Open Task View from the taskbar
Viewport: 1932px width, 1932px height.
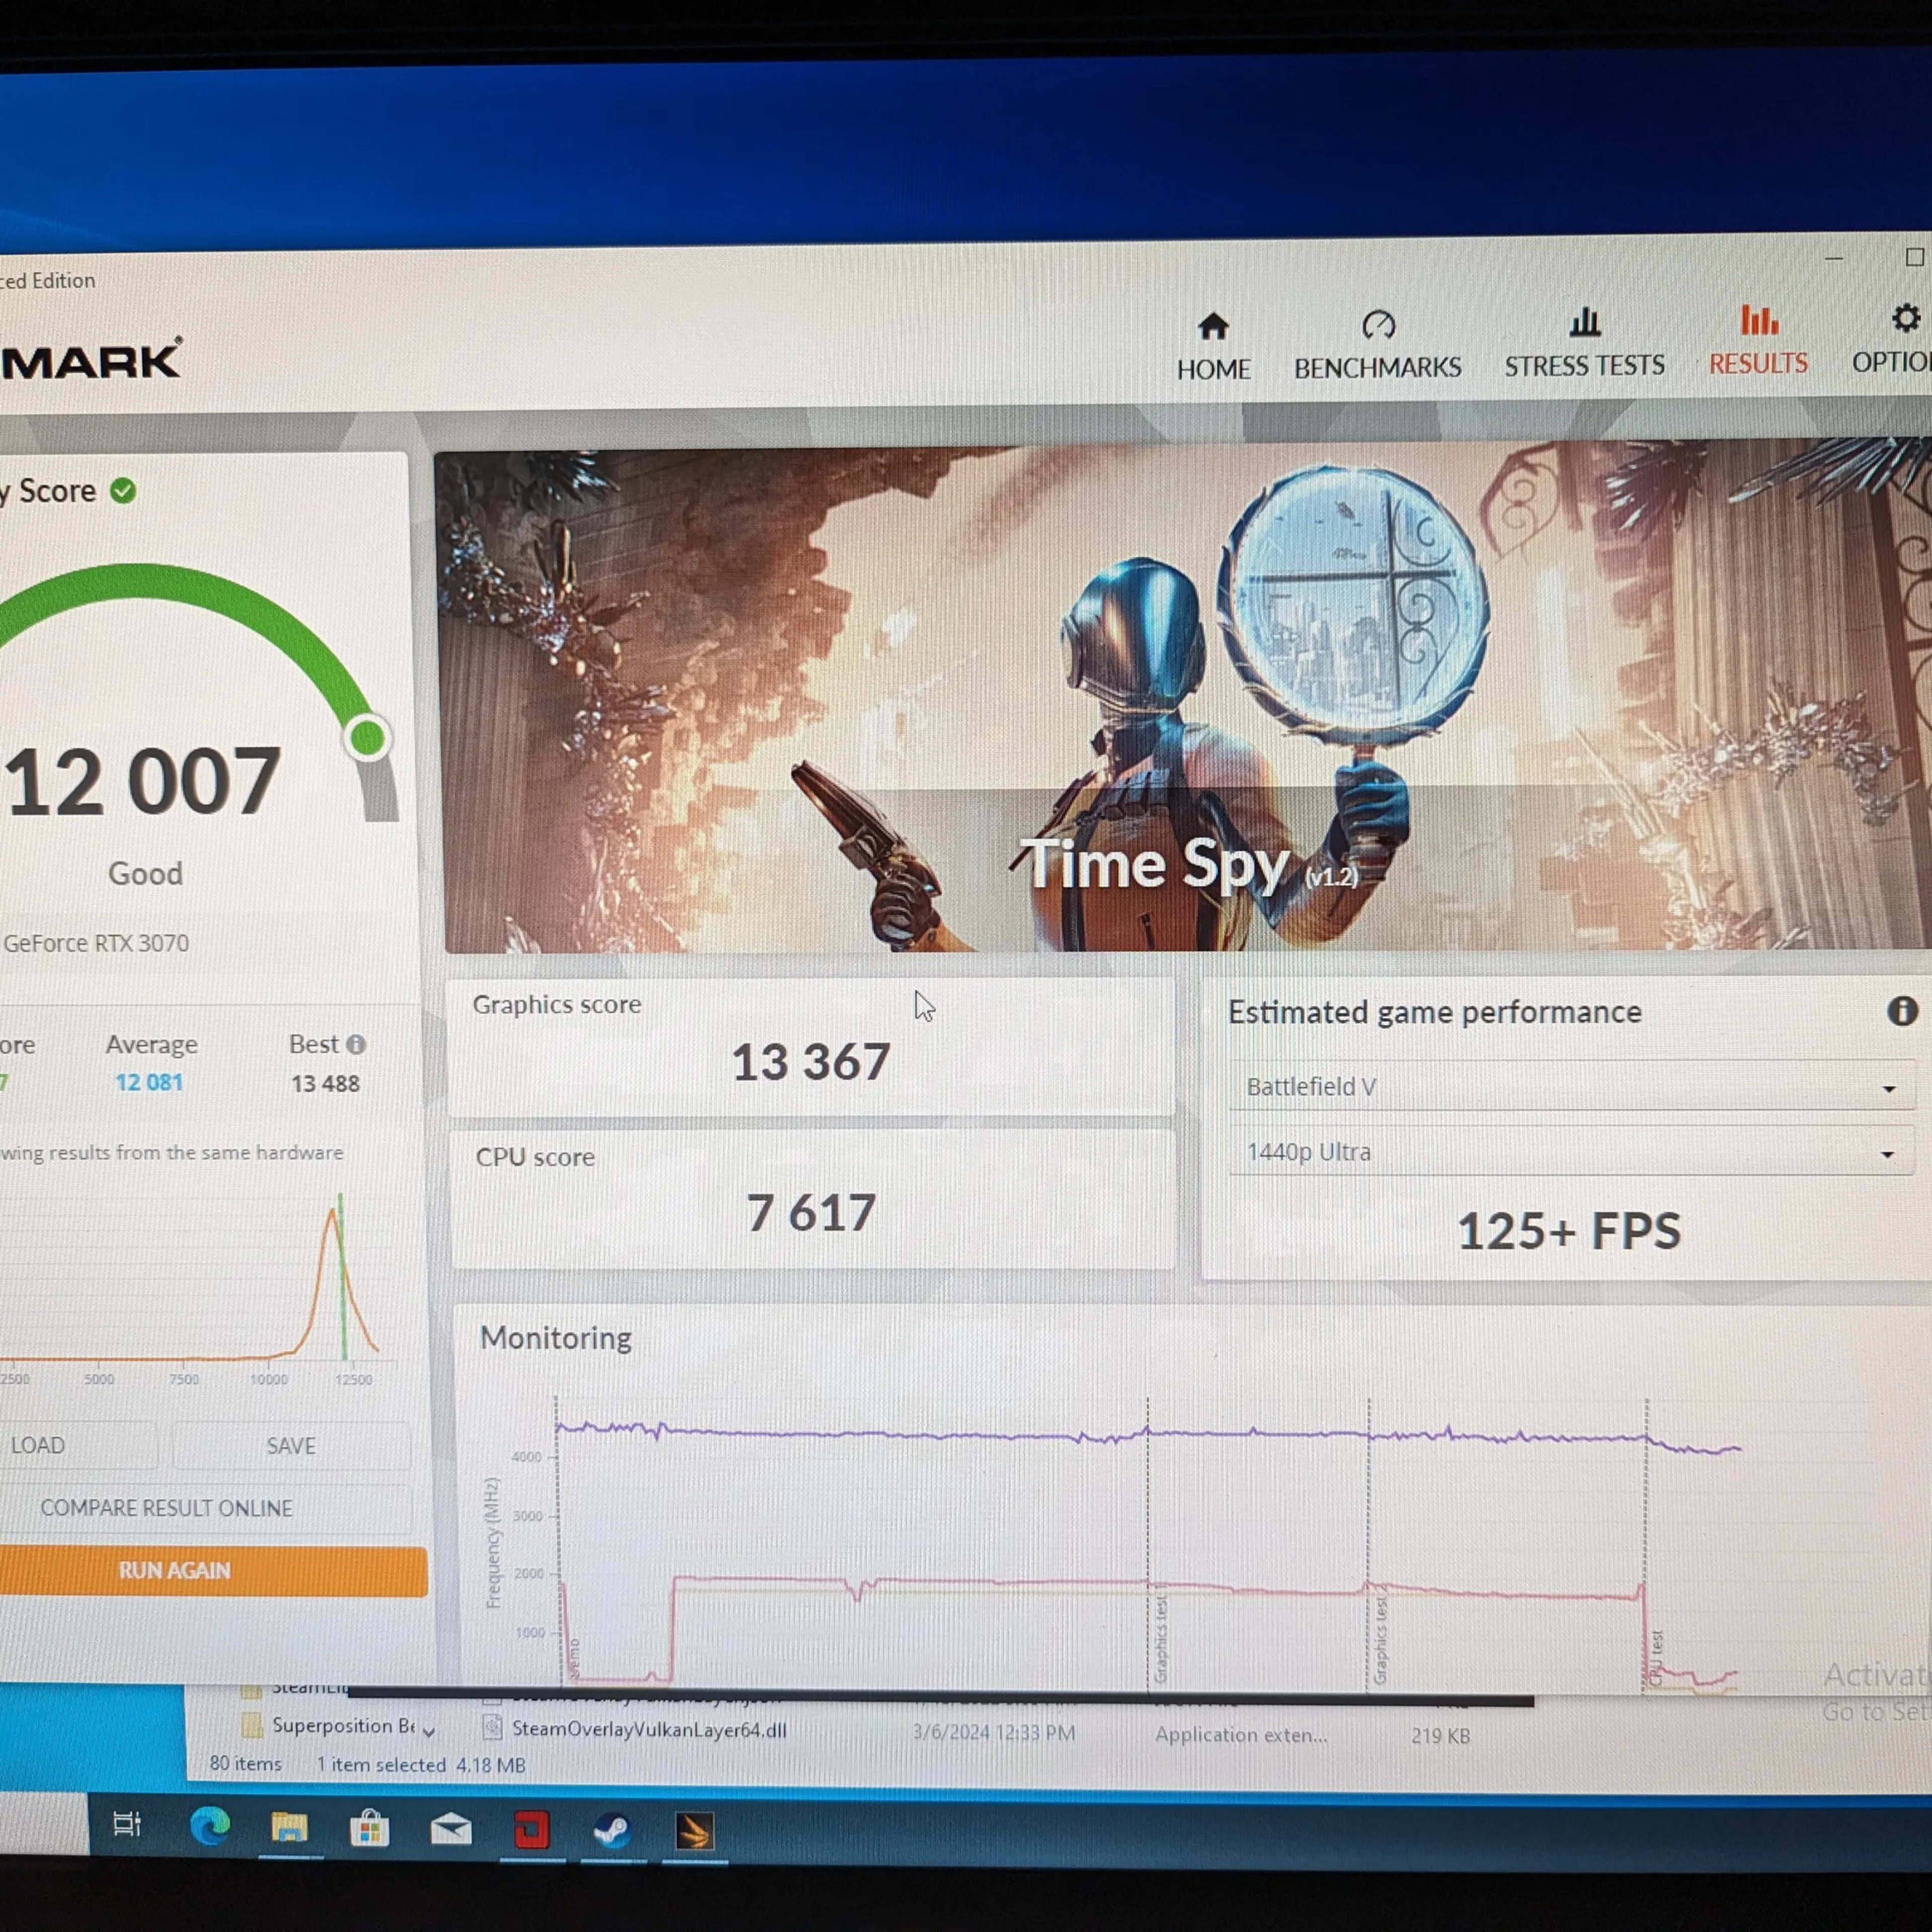tap(127, 1824)
